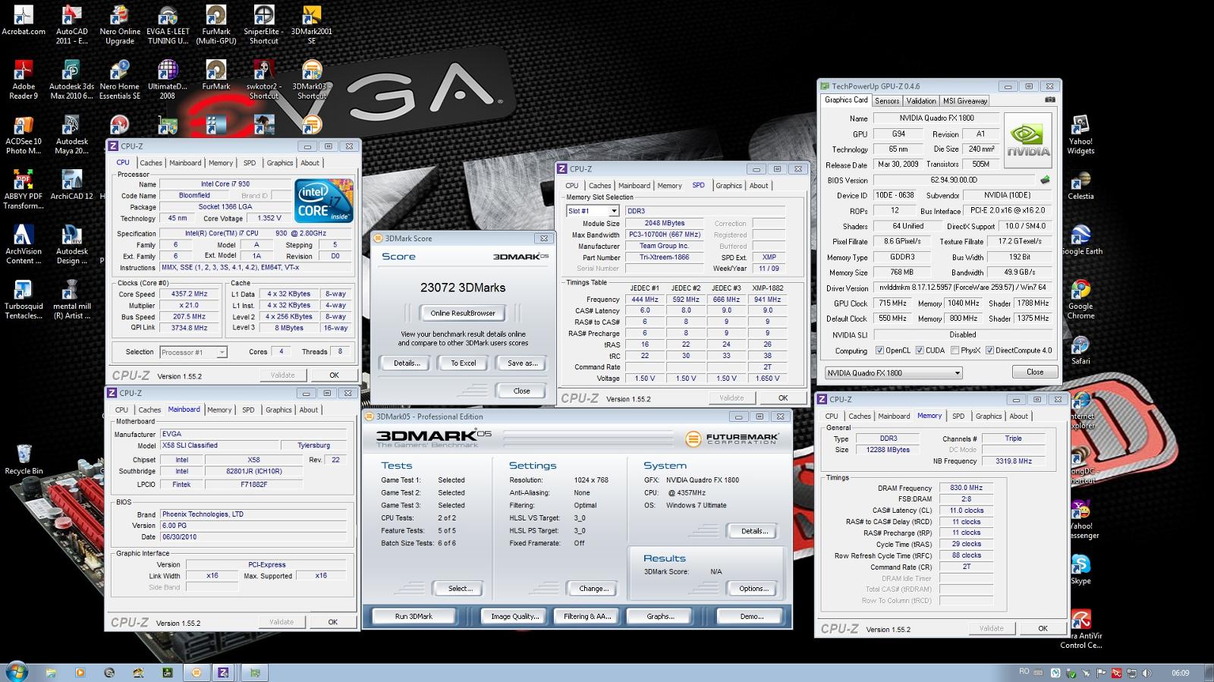
Task: Select the Nero Online Upgrade desktop icon
Action: pos(120,25)
